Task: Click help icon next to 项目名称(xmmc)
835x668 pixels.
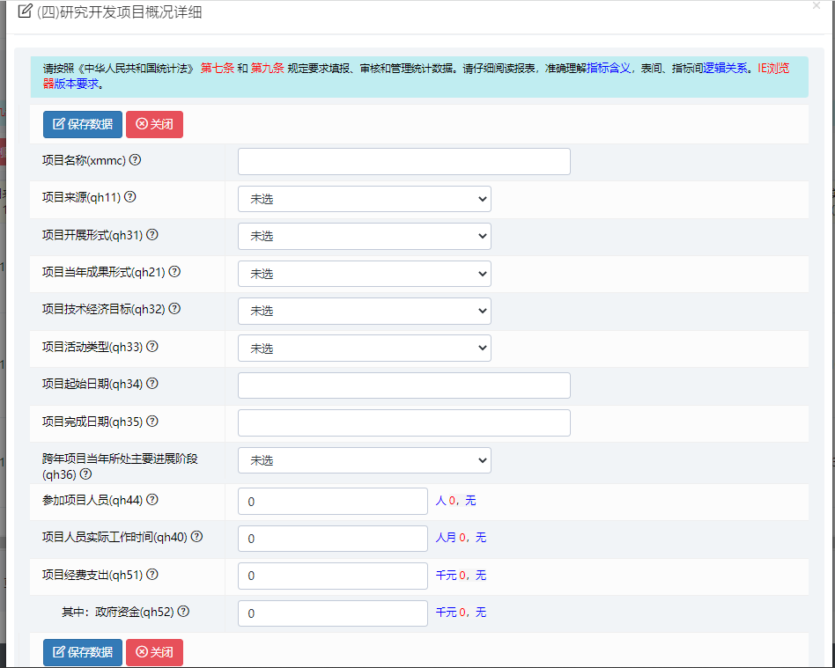Action: pyautogui.click(x=136, y=159)
